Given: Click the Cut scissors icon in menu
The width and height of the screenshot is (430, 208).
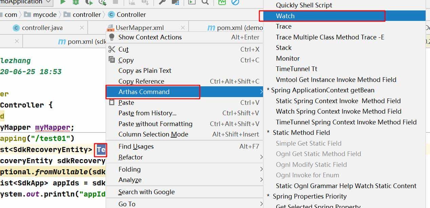Looking at the screenshot, I should pos(112,49).
